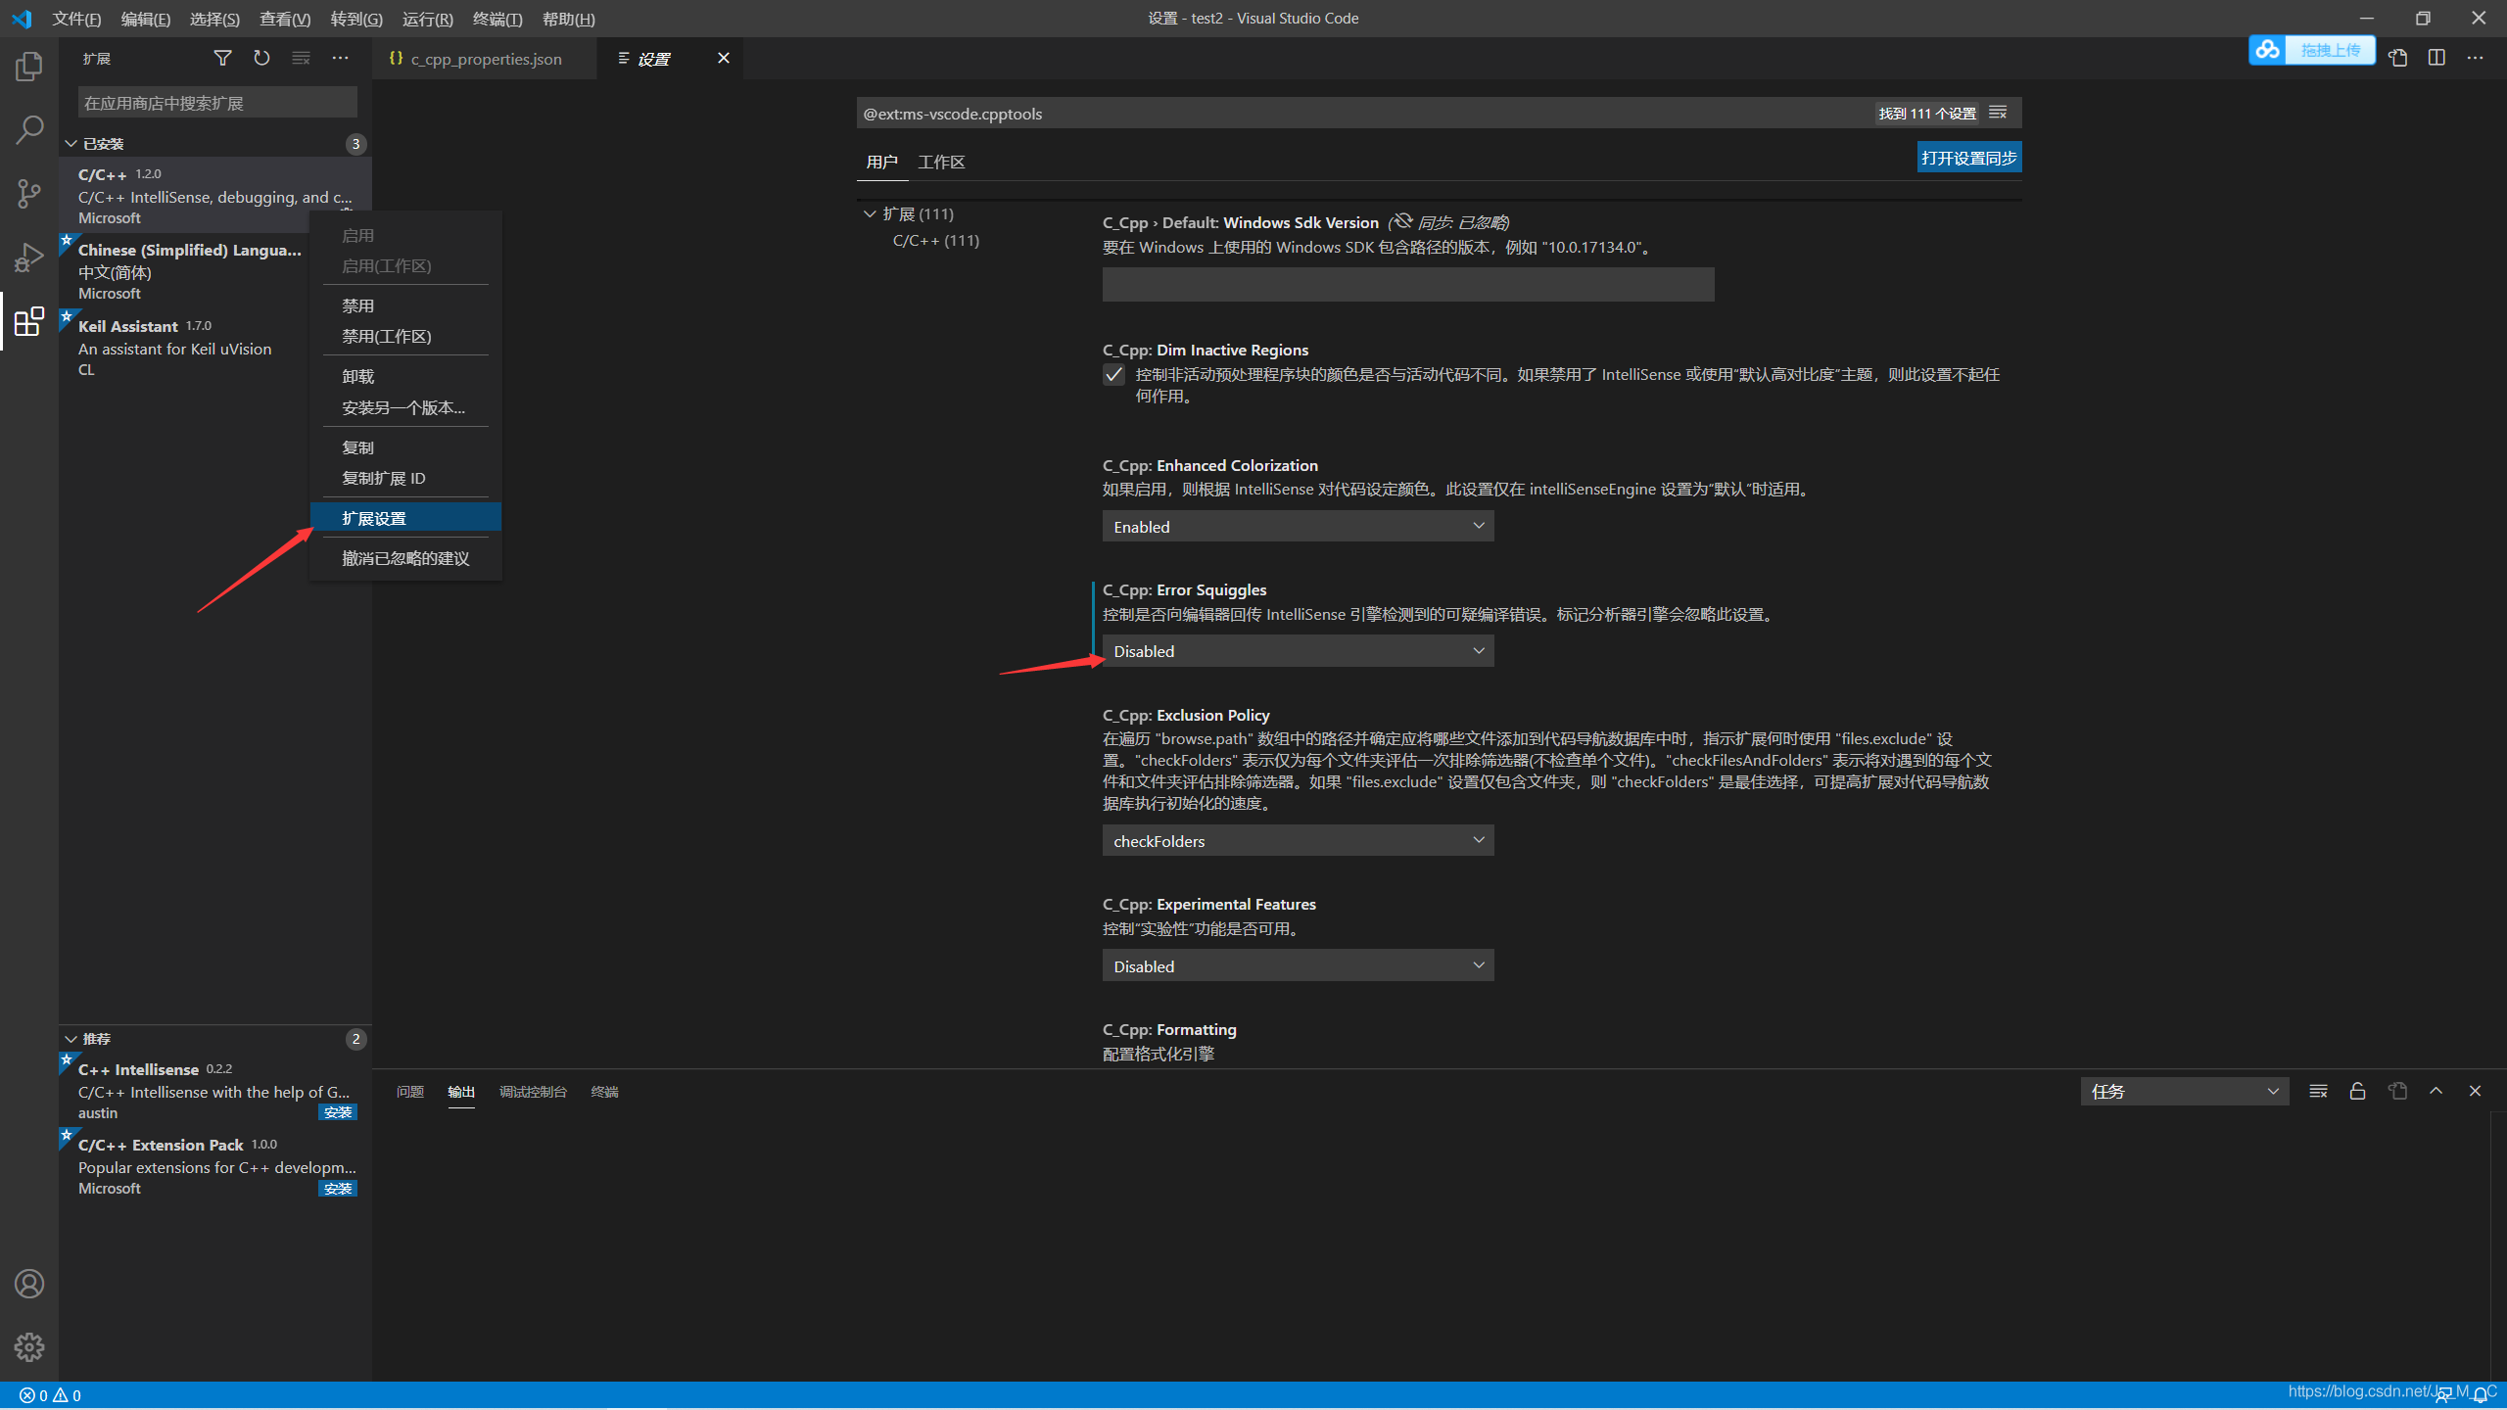The height and width of the screenshot is (1410, 2507).
Task: Open the Accounts icon in activity bar
Action: point(29,1283)
